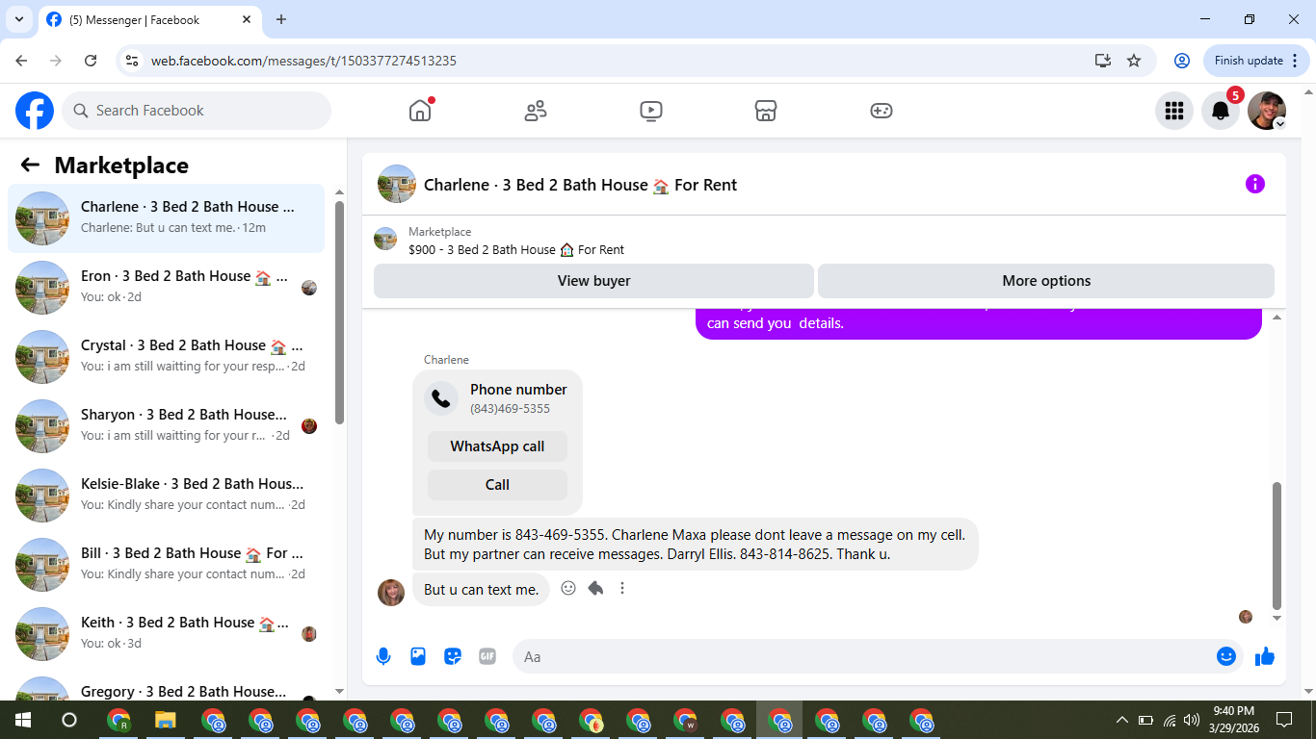Screen dimensions: 1316x739
Task: Open the emoji picker in message box
Action: (1226, 656)
